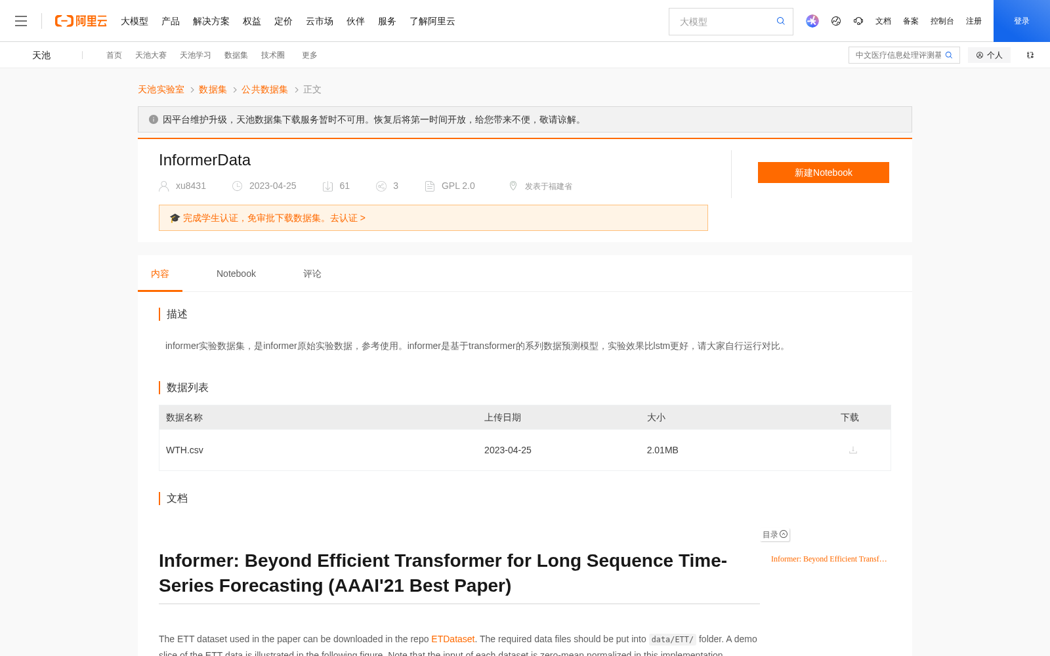Click the globe region icon in header
This screenshot has width=1050, height=656.
tap(836, 21)
